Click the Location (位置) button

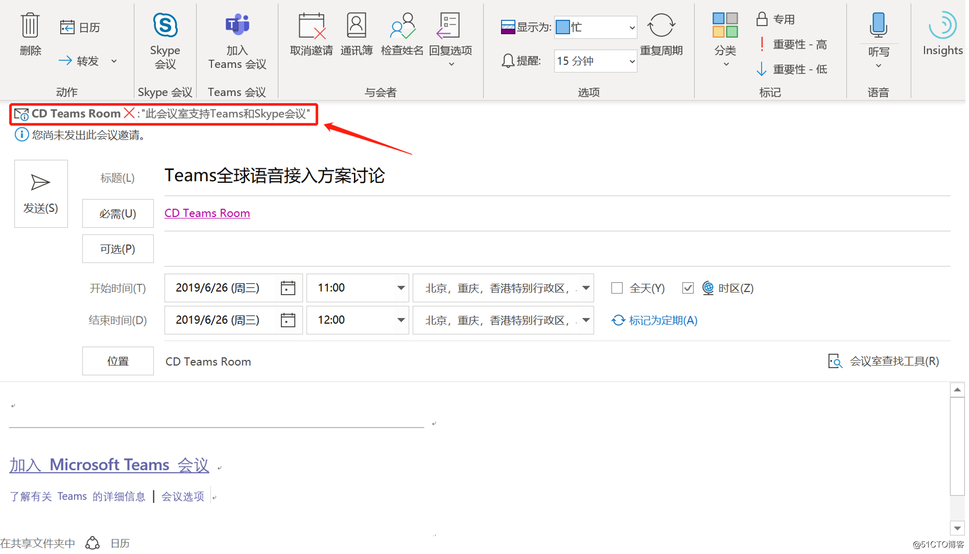pos(118,362)
